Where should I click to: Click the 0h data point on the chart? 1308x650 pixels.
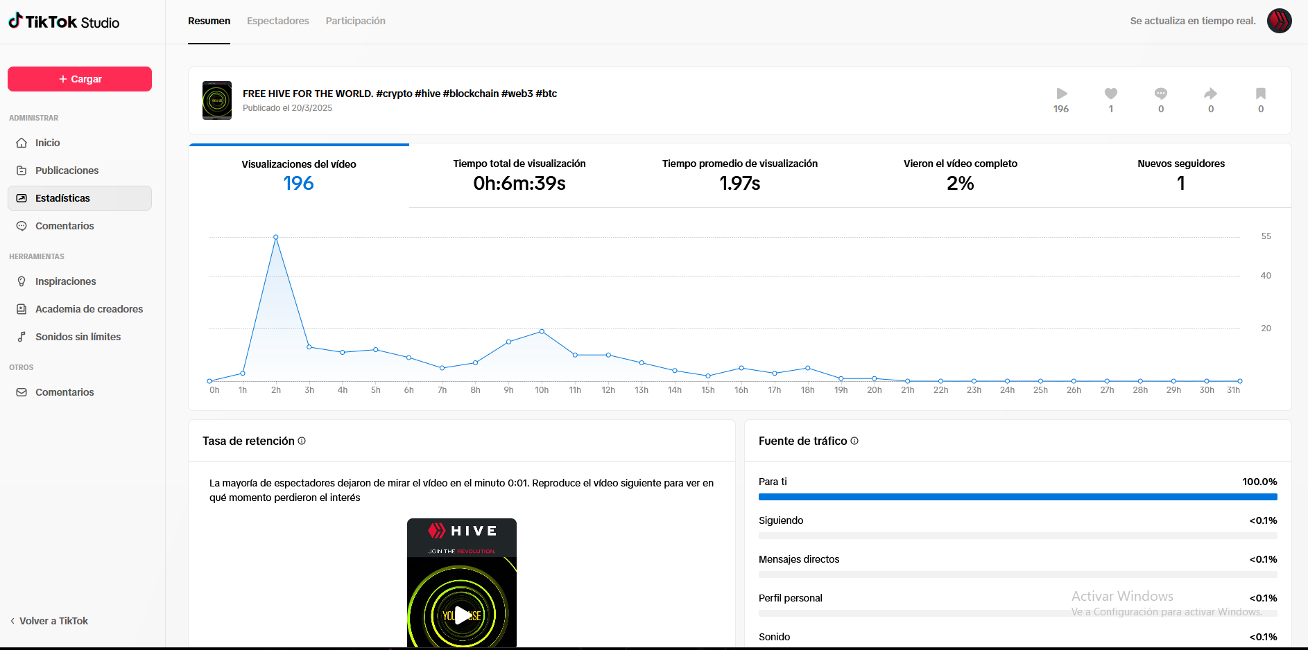[x=209, y=381]
